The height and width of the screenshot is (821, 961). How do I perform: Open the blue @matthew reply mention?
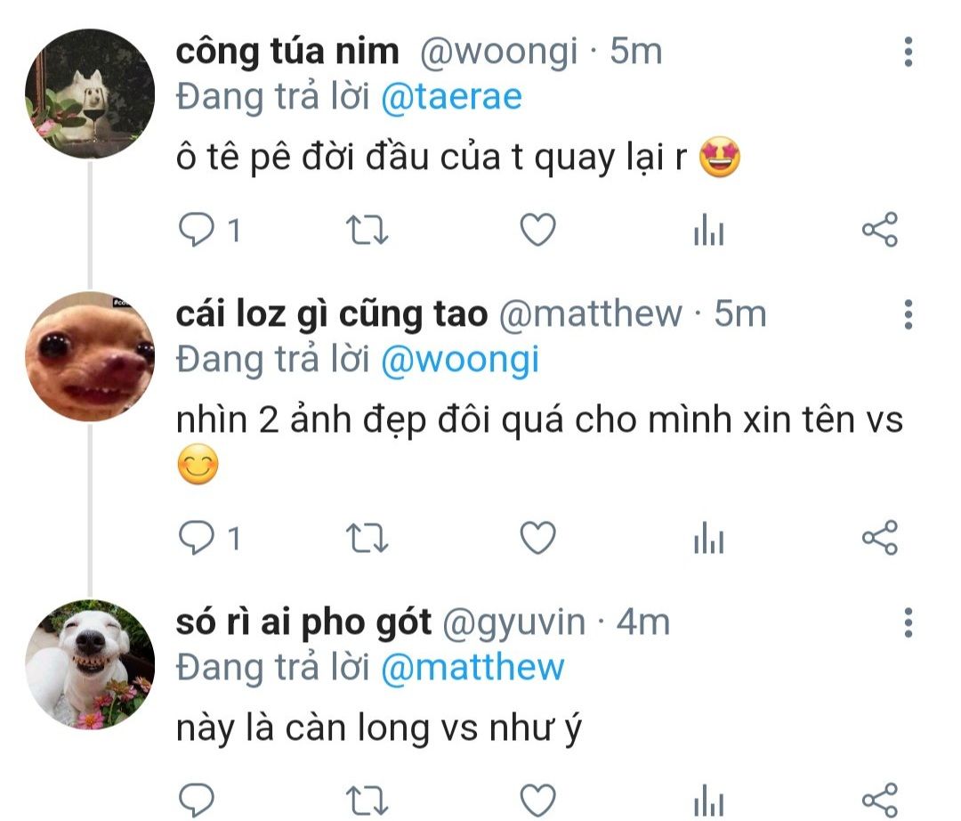point(472,667)
